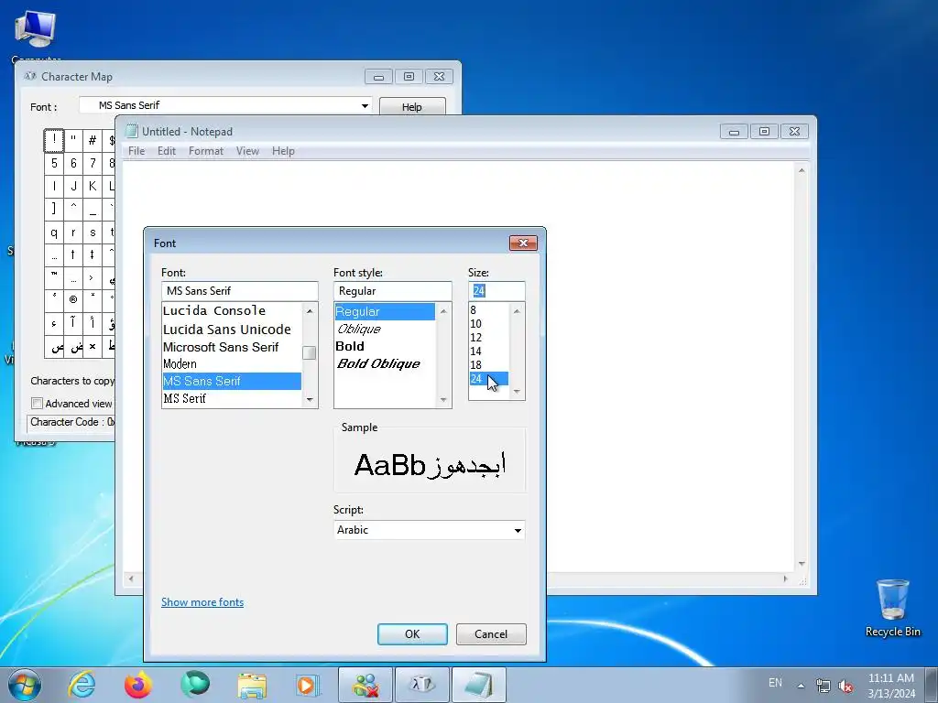The width and height of the screenshot is (938, 703).
Task: Select highlighted MS Sans Serif font row
Action: coord(232,381)
